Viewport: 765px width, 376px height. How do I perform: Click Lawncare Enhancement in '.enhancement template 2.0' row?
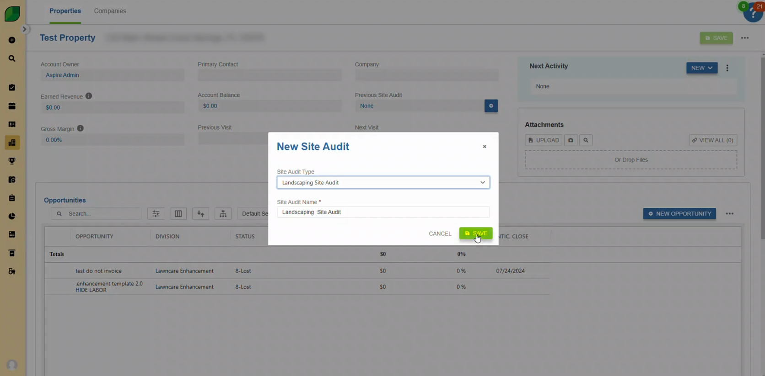tap(184, 287)
